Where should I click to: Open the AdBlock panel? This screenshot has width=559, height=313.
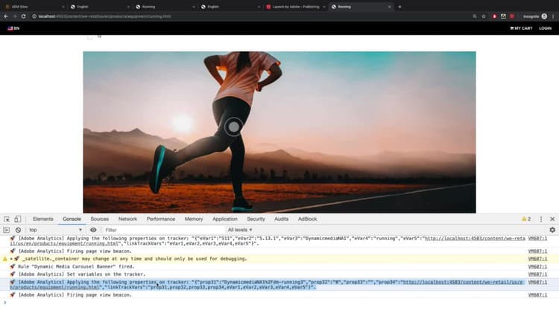(307, 219)
